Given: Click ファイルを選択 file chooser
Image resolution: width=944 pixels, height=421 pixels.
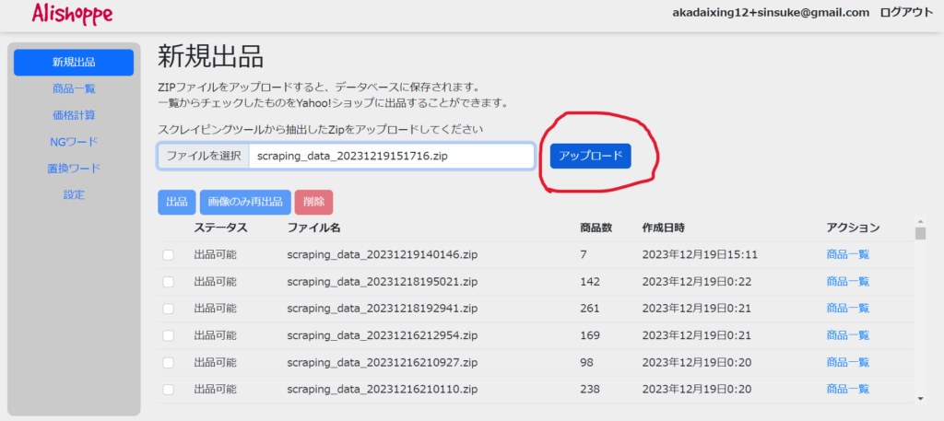Looking at the screenshot, I should pos(204,157).
